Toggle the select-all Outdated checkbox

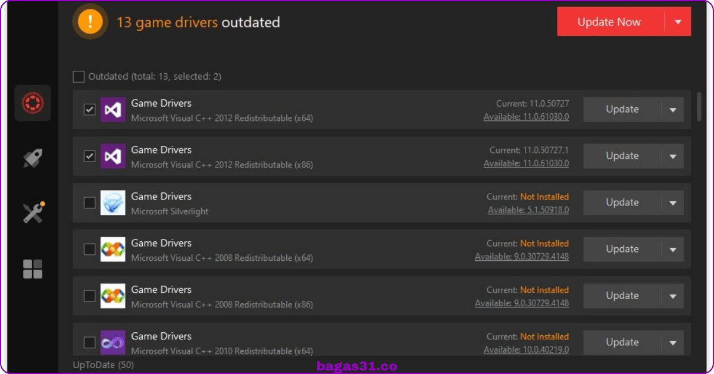(79, 76)
